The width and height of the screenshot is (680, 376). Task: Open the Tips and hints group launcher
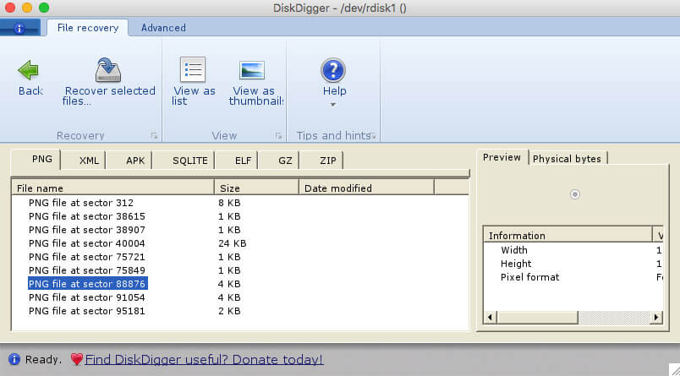coord(373,136)
